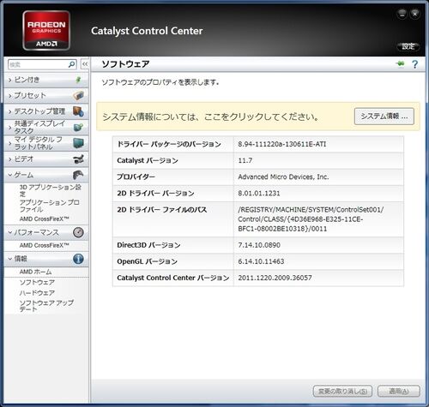This screenshot has height=407, width=429.
Task: Click the OpenGL バージョン label
Action: click(x=148, y=261)
